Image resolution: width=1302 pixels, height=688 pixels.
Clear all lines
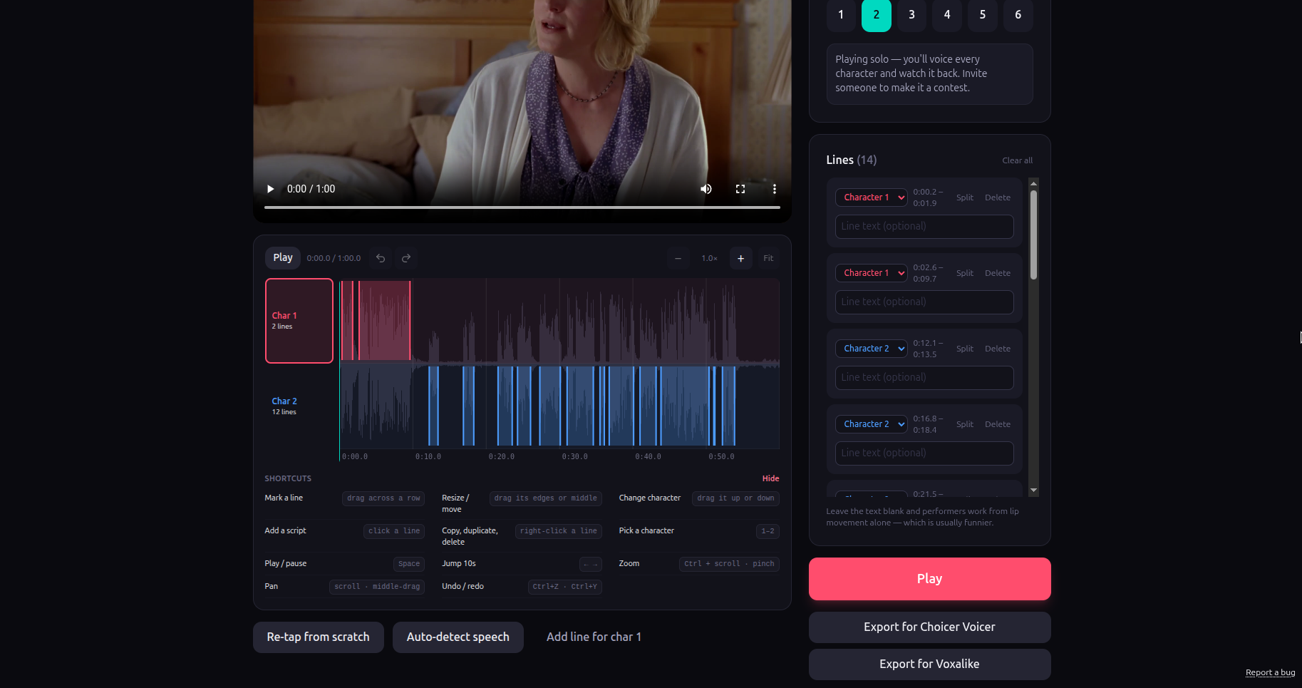click(1017, 160)
